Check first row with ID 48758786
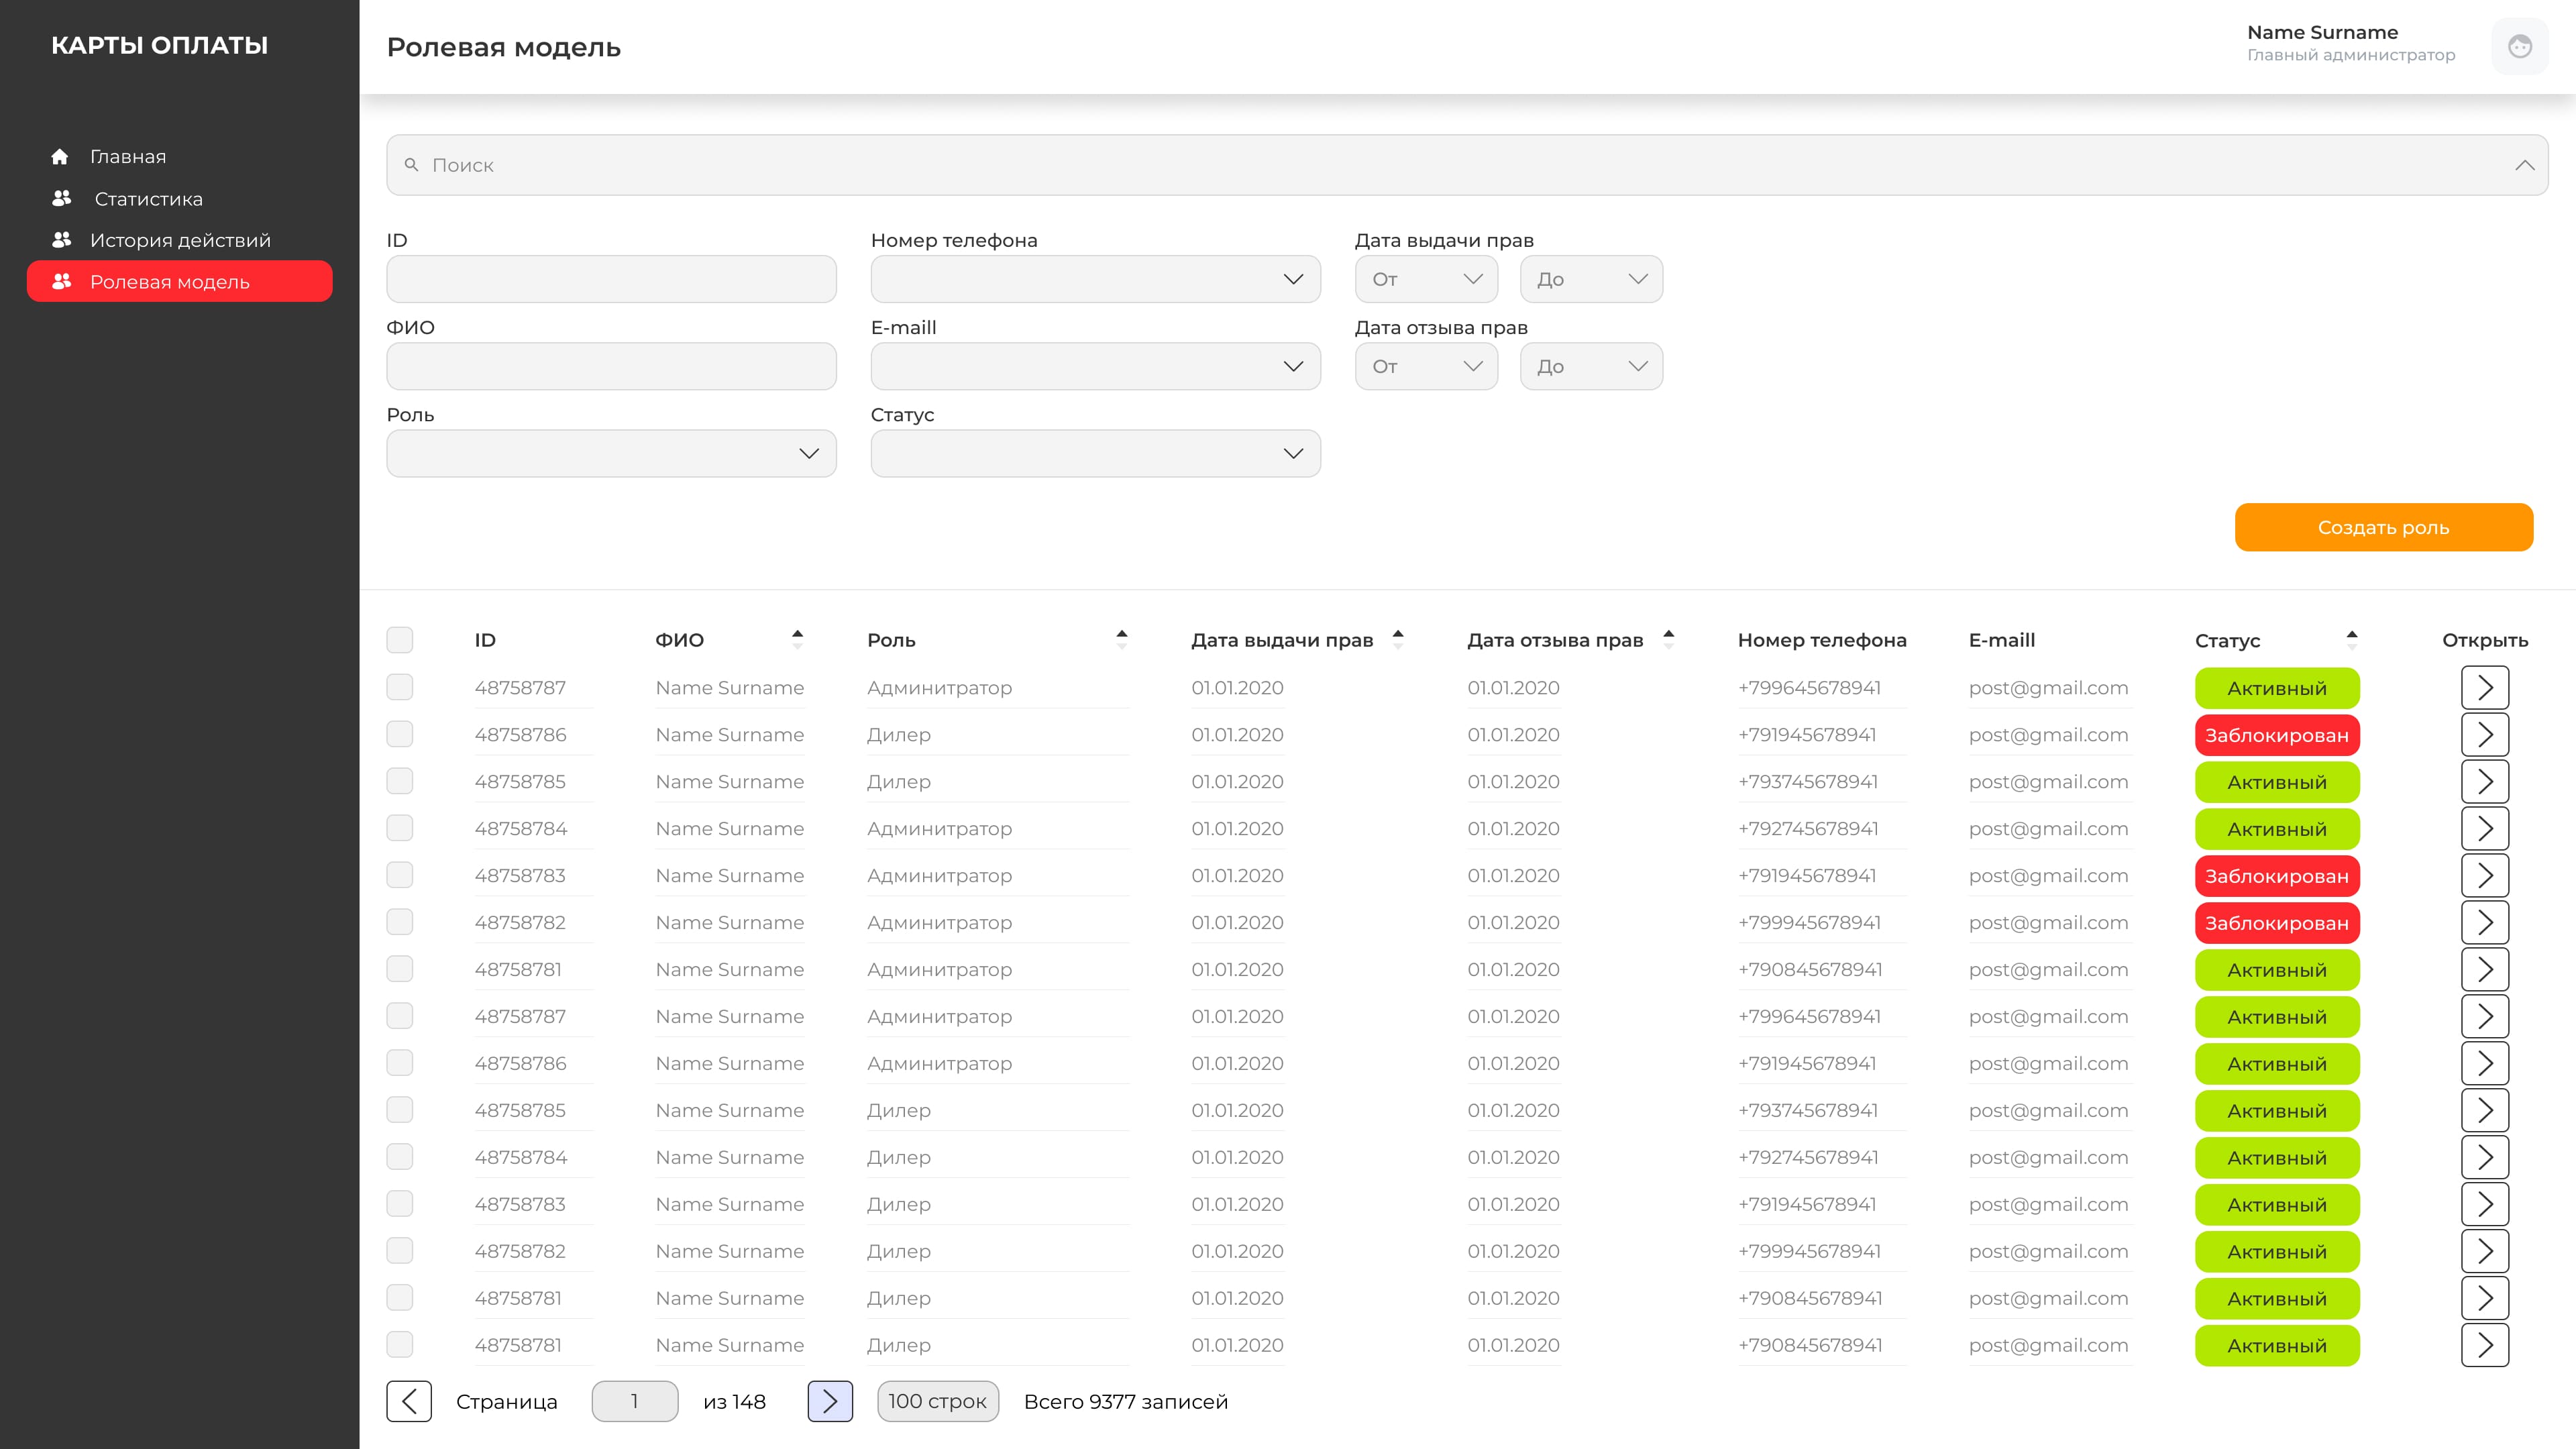The width and height of the screenshot is (2576, 1449). [400, 734]
